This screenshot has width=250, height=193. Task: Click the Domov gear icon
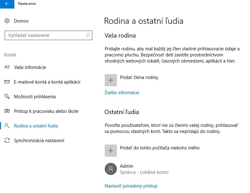pyautogui.click(x=7, y=21)
